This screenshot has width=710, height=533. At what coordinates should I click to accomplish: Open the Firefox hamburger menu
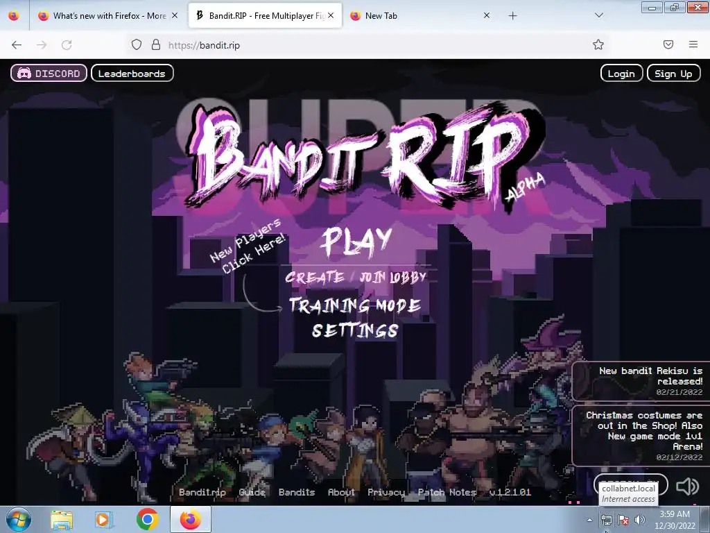(x=693, y=44)
